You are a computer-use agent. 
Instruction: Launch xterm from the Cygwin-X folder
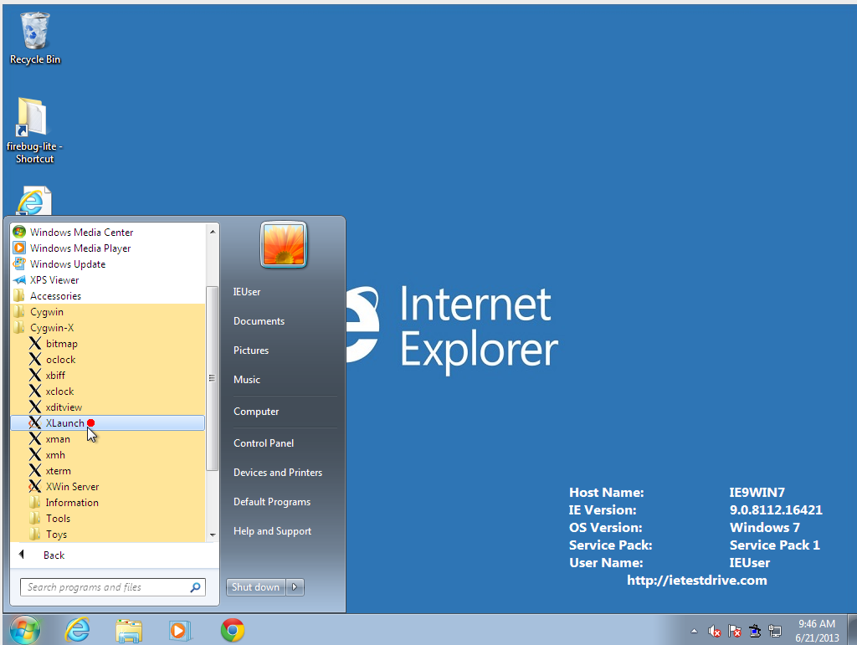[108, 470]
